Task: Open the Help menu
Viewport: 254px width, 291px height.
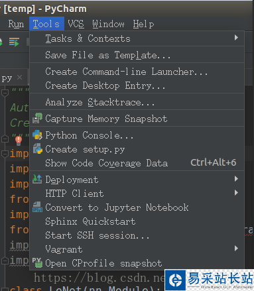Action: pyautogui.click(x=143, y=24)
